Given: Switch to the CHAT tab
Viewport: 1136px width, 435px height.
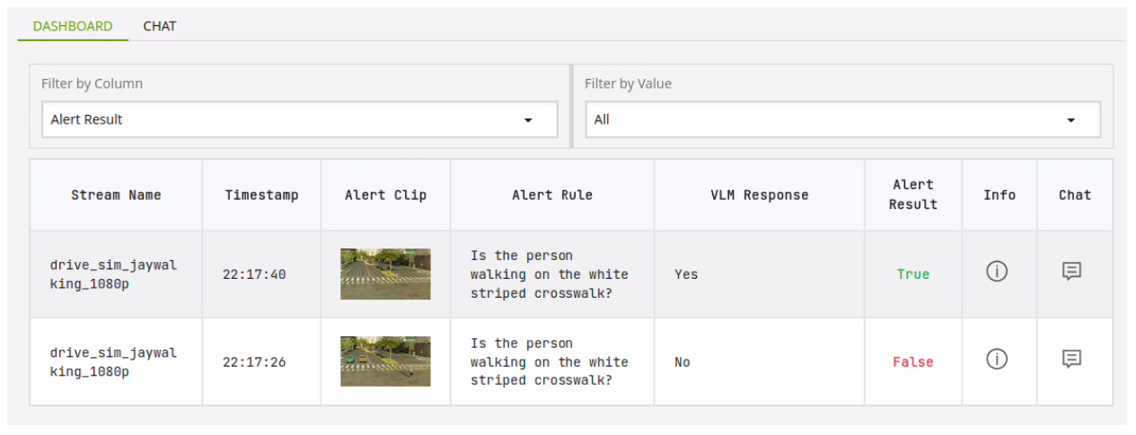Looking at the screenshot, I should pyautogui.click(x=160, y=26).
